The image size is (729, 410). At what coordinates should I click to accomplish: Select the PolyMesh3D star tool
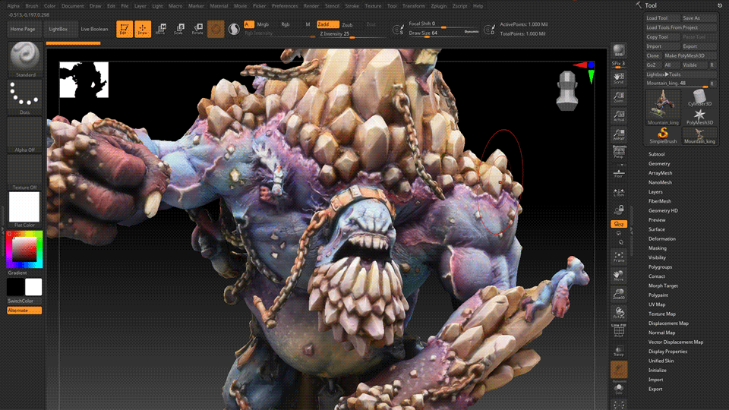click(x=699, y=117)
